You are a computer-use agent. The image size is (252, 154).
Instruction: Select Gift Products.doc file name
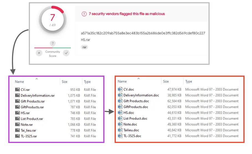pos(136,101)
